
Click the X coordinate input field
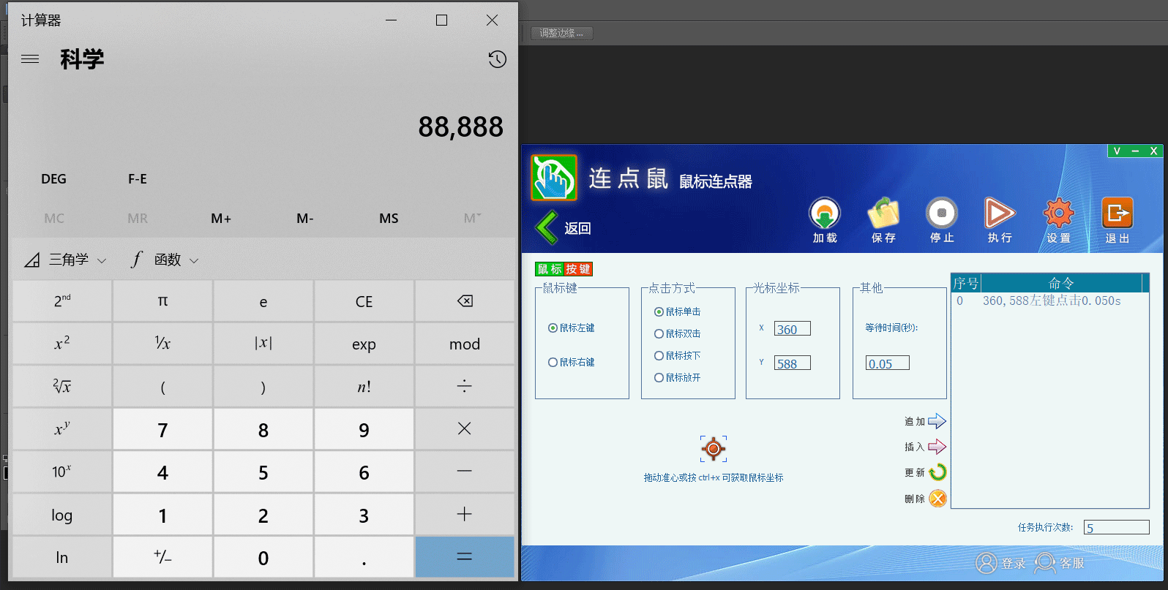[793, 329]
